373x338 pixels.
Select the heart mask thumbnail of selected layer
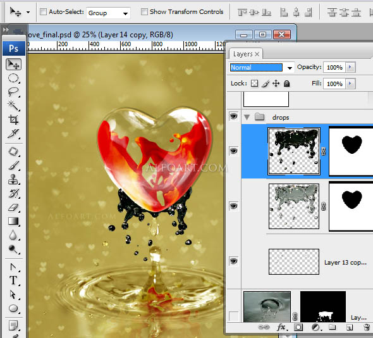pos(351,151)
